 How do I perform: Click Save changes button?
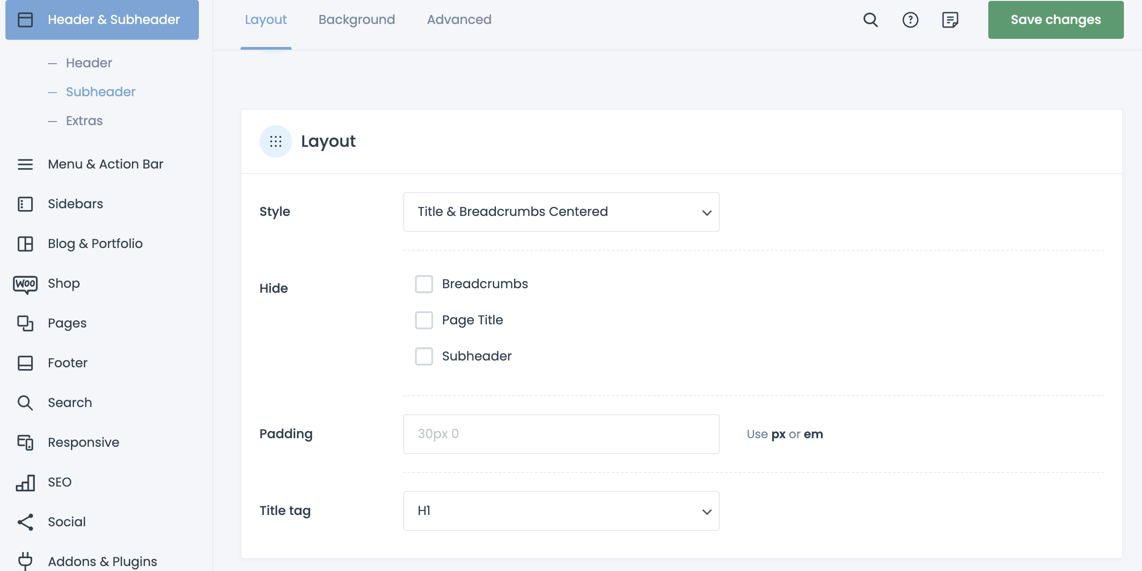1058,20
